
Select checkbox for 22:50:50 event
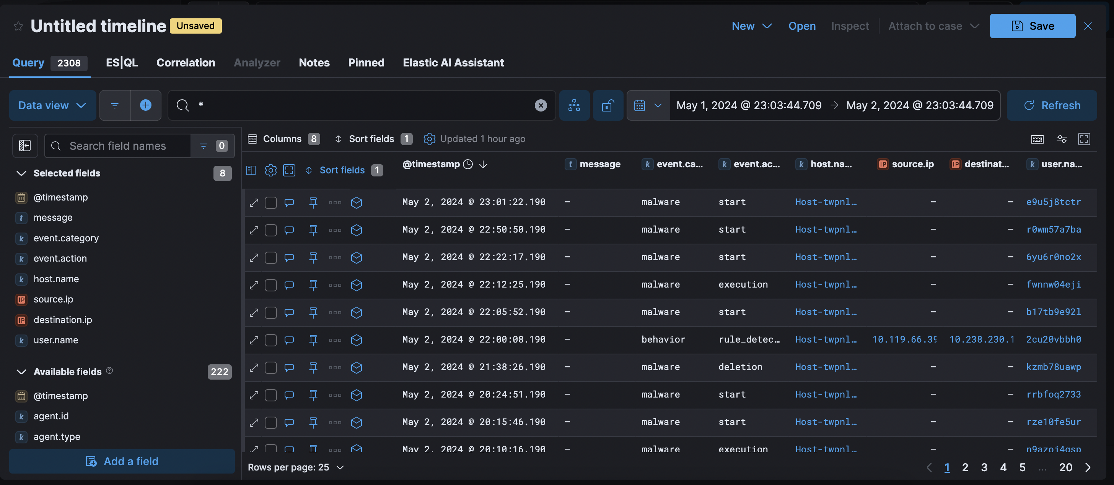271,230
